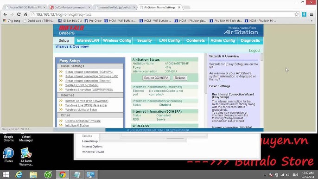
Task: Close the DoCoMo data communic tab
Action: (89, 7)
